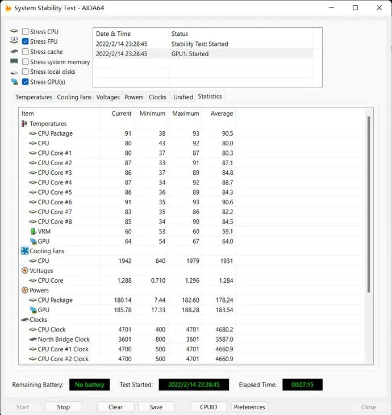Open the CPUID panel button

pos(208,407)
